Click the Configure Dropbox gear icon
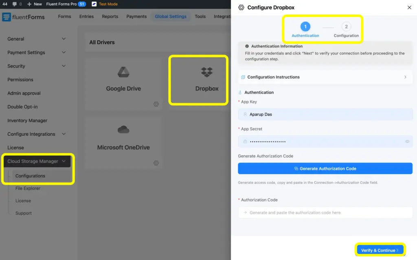This screenshot has width=417, height=260. [x=241, y=7]
